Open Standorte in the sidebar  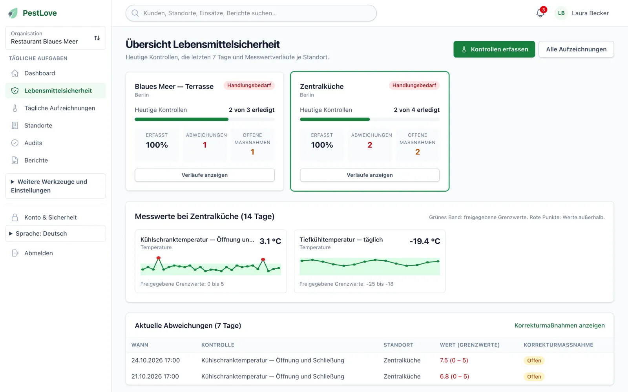(x=55, y=125)
